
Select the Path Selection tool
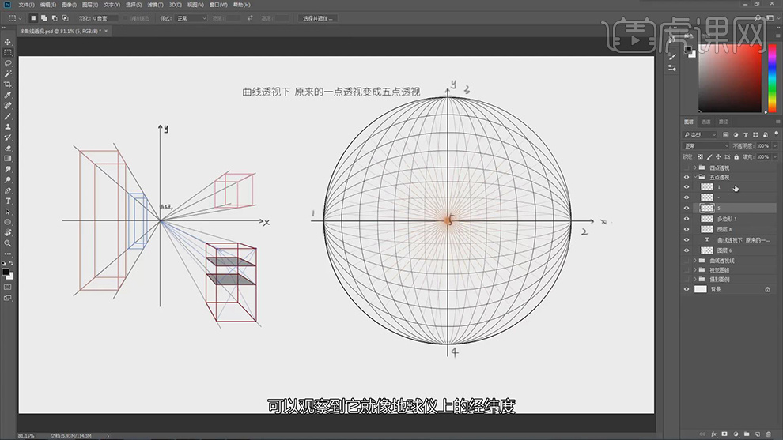tap(7, 212)
